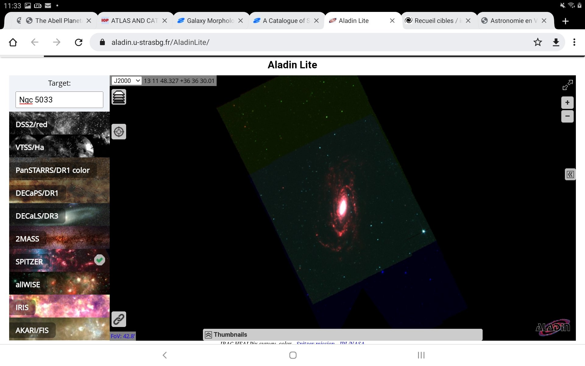
Task: Select the DECaPS/DR1 survey
Action: (x=59, y=192)
